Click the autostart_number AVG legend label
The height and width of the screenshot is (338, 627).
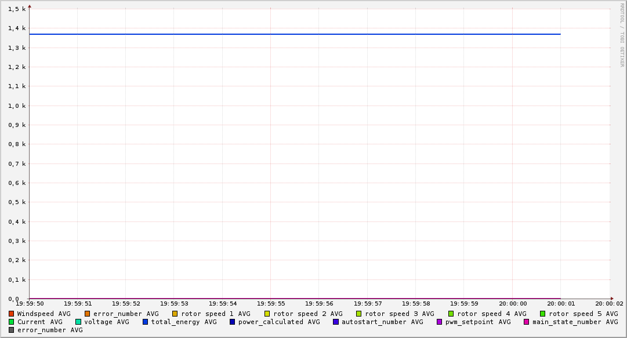(x=382, y=322)
